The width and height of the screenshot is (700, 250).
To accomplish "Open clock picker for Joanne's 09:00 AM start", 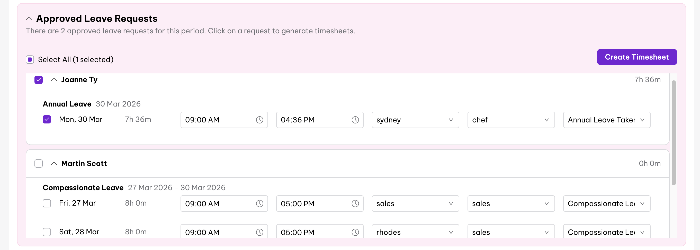I will 259,120.
